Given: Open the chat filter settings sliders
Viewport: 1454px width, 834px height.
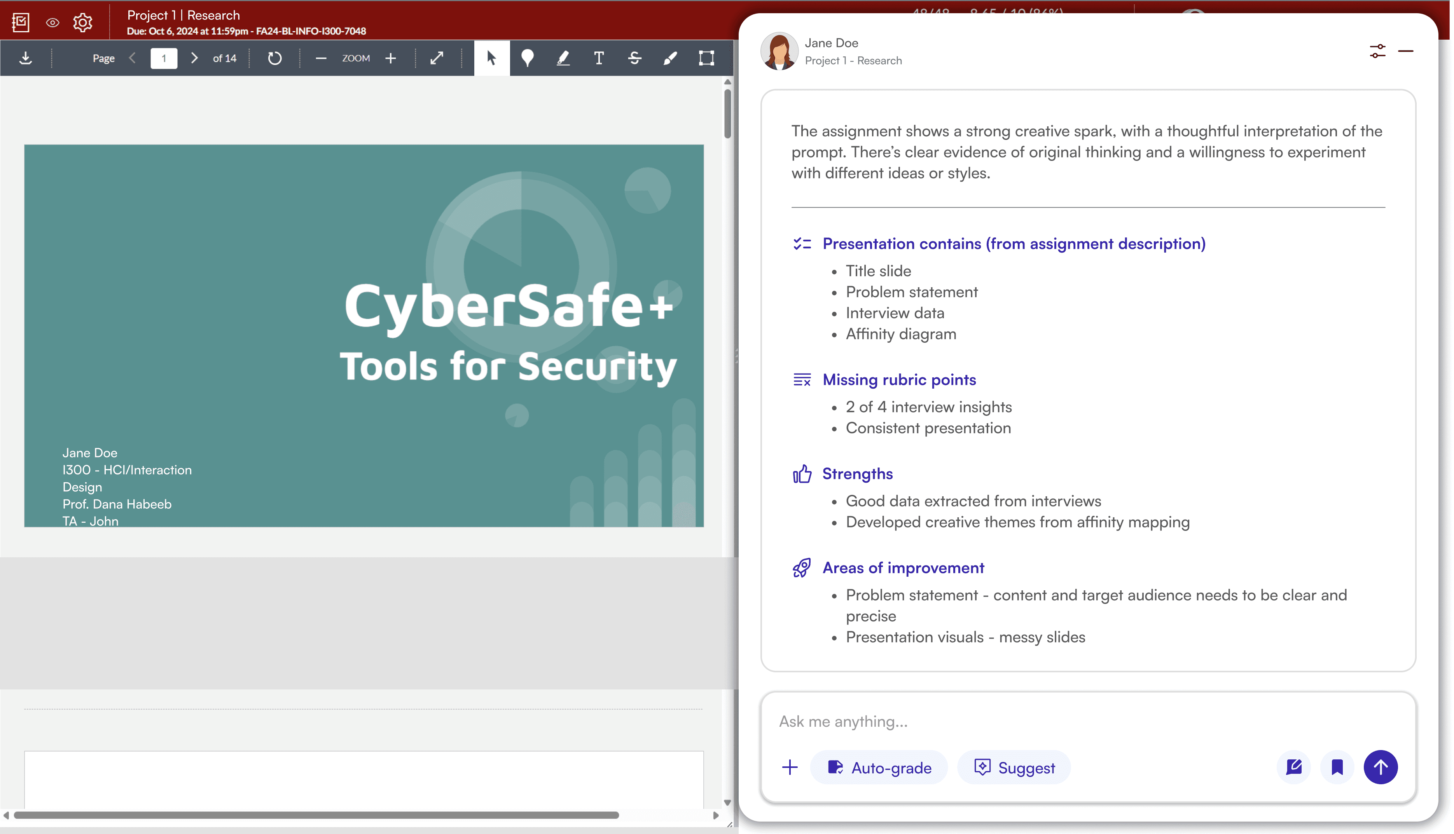Looking at the screenshot, I should click(x=1377, y=51).
